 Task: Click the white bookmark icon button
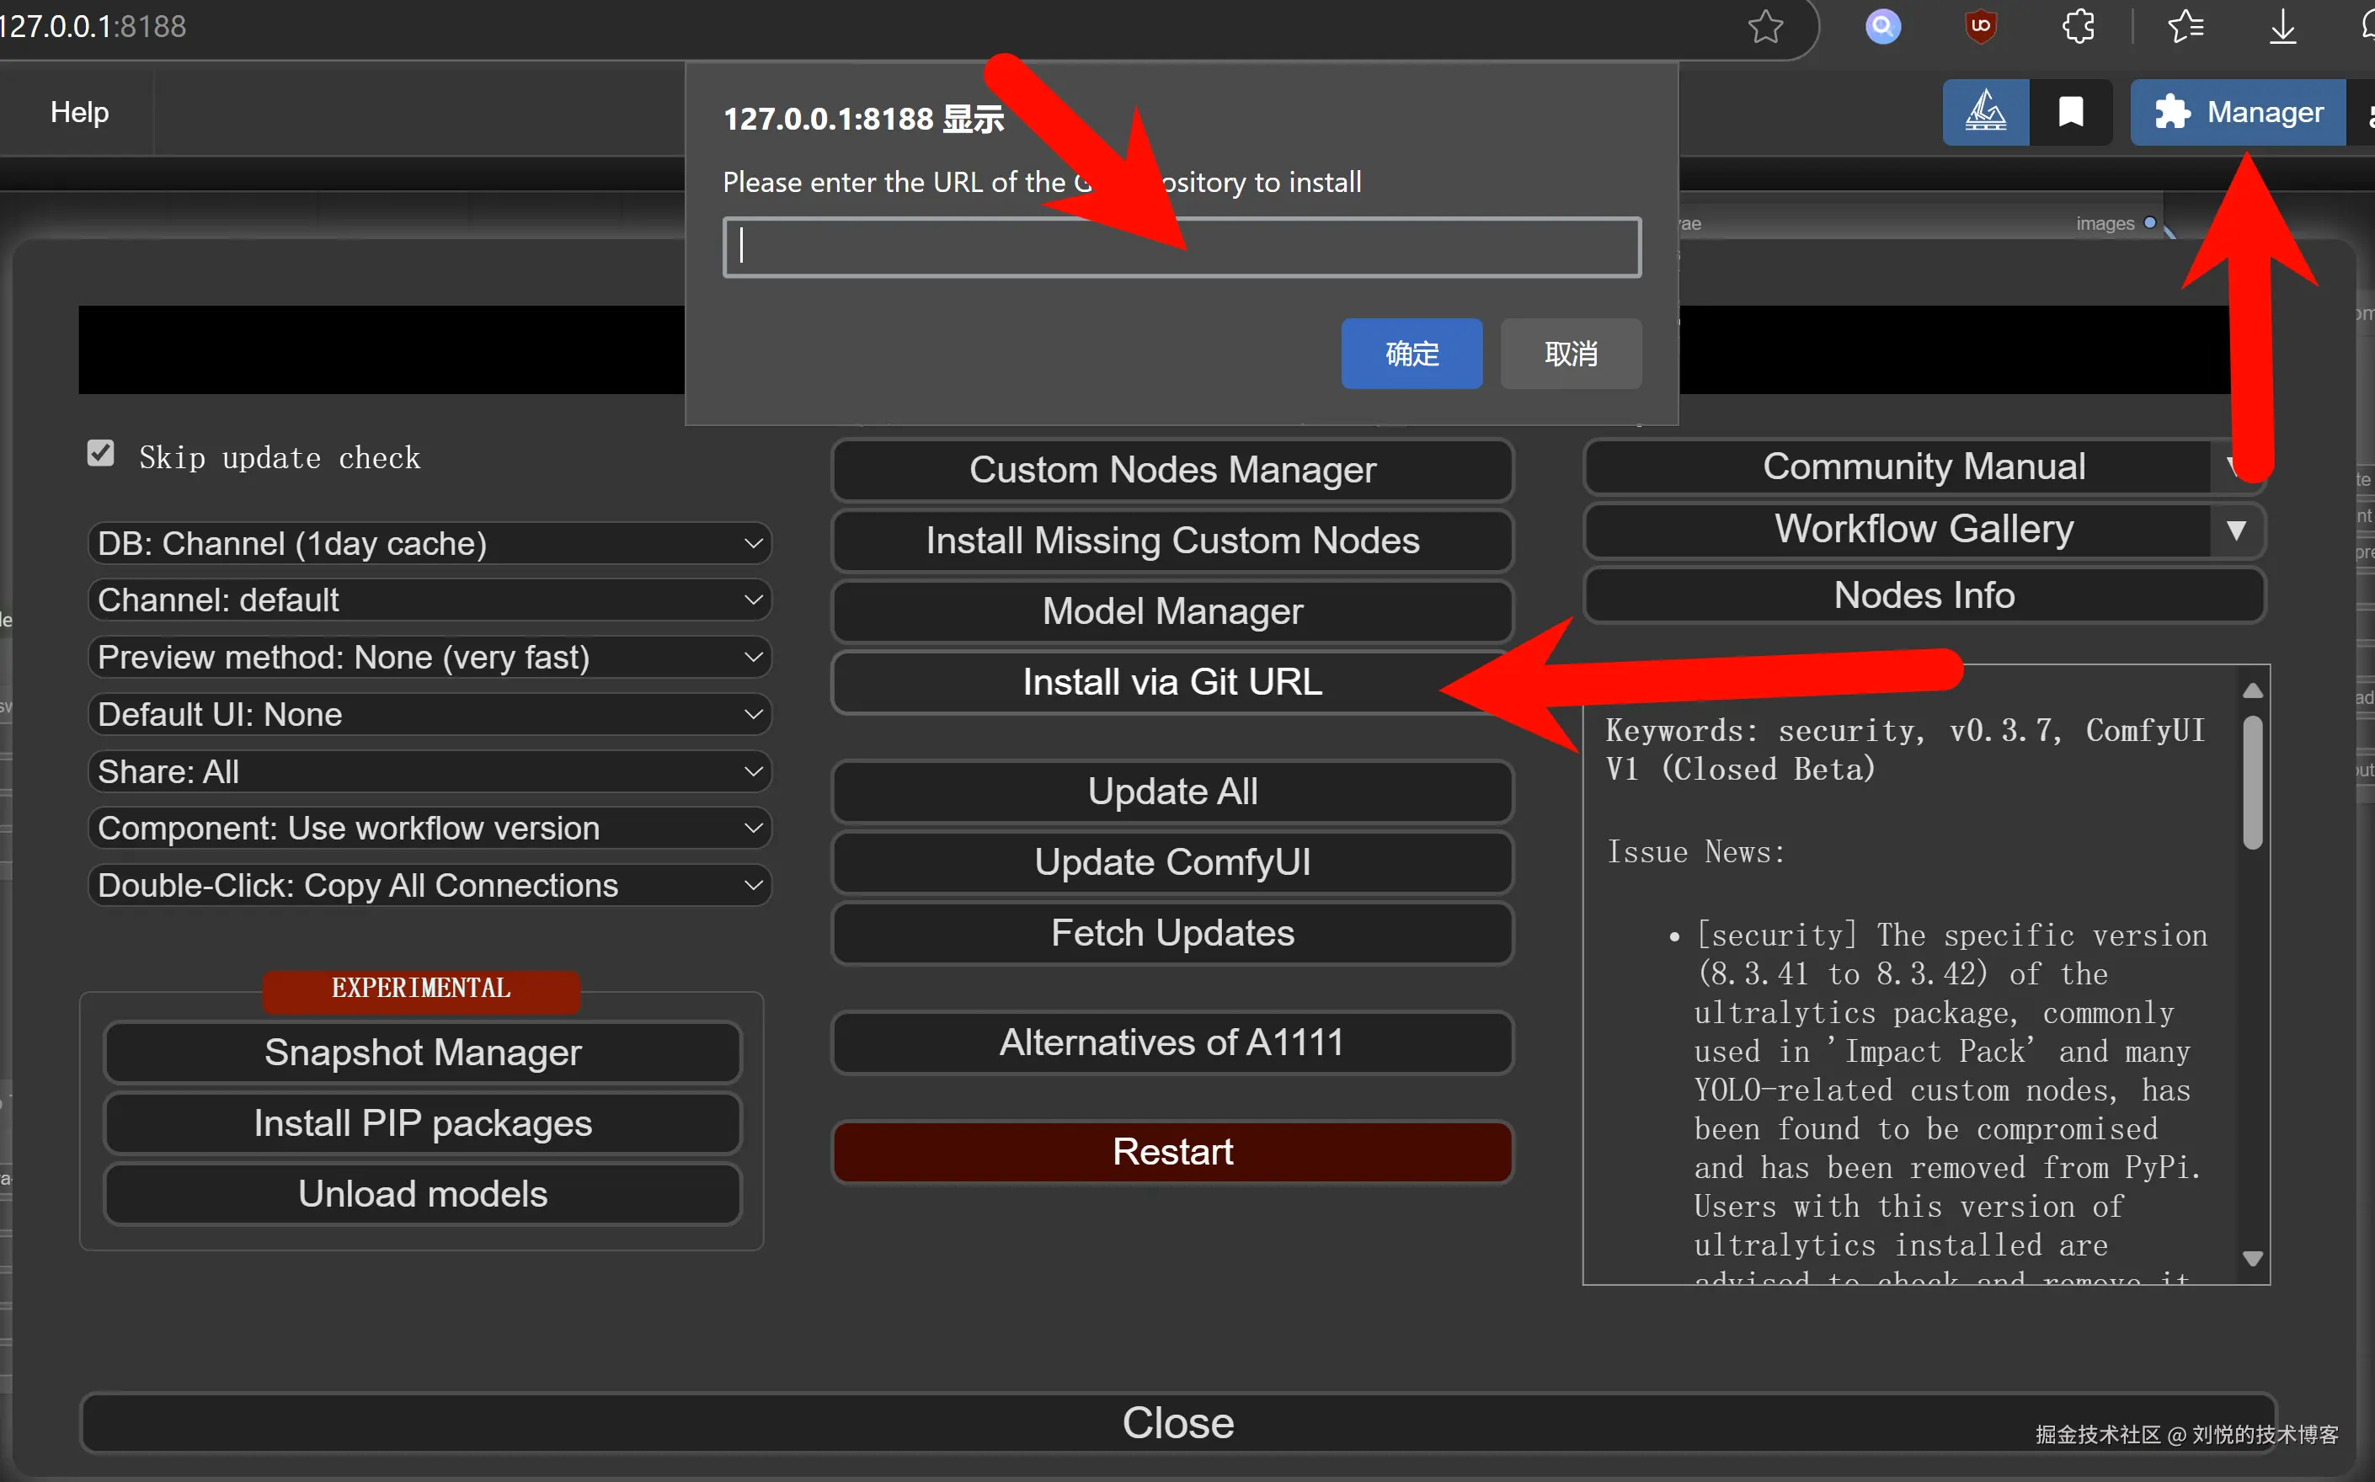2070,113
